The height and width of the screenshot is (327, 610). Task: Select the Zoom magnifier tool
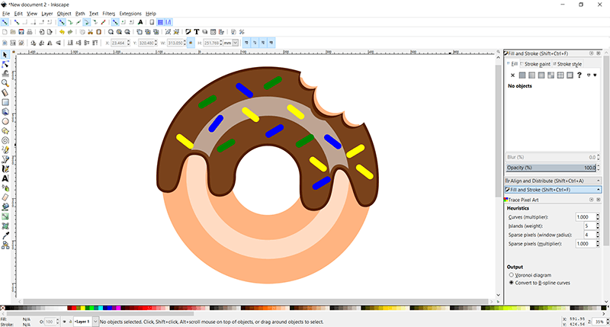5,83
